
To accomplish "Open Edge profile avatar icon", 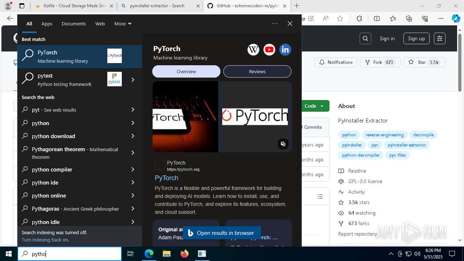I will point(8,6).
